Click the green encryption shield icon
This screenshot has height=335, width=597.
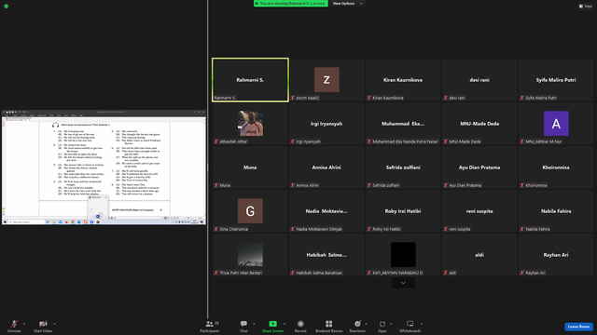7,7
